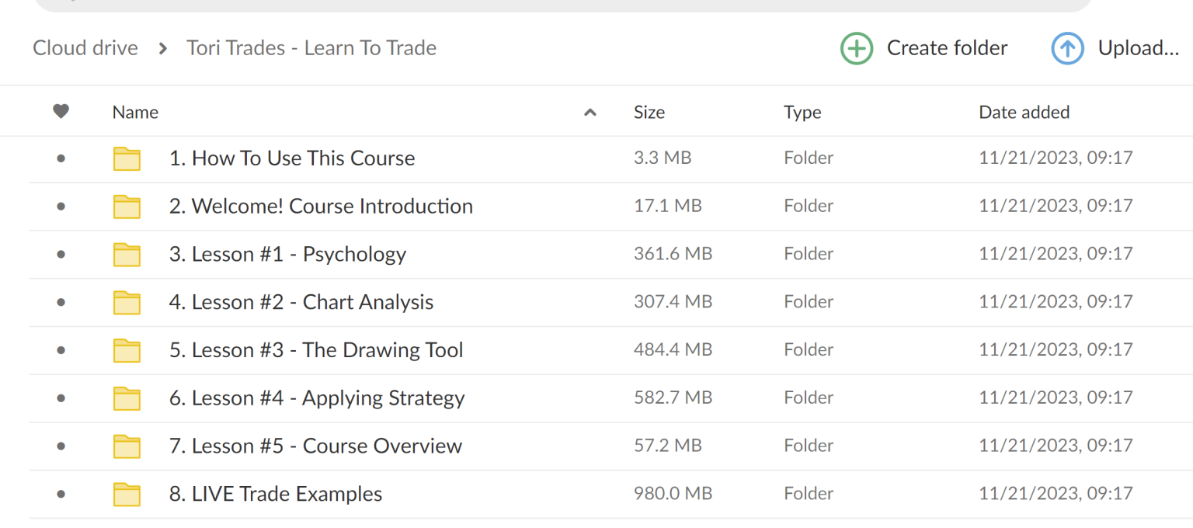This screenshot has height=528, width=1193.
Task: Click the Date added column header
Action: coord(1024,112)
